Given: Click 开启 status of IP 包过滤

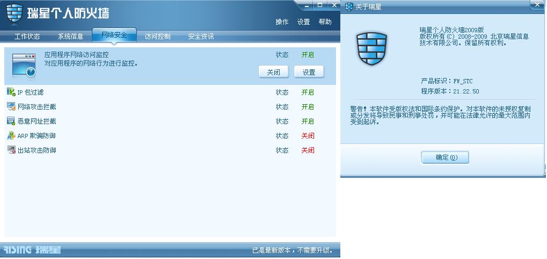Looking at the screenshot, I should [308, 92].
